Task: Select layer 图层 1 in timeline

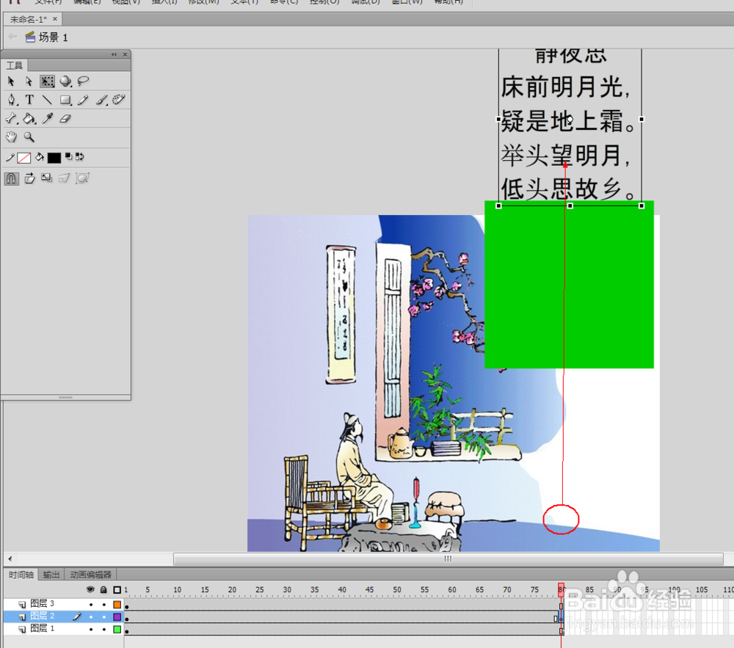Action: click(x=43, y=629)
